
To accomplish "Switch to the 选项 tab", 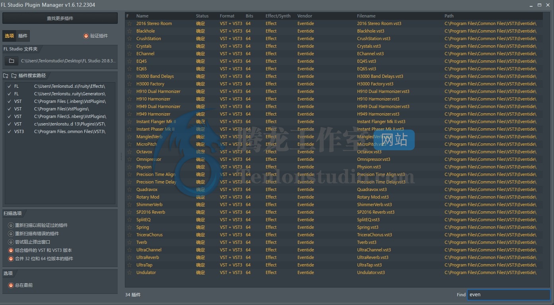I will (x=9, y=36).
